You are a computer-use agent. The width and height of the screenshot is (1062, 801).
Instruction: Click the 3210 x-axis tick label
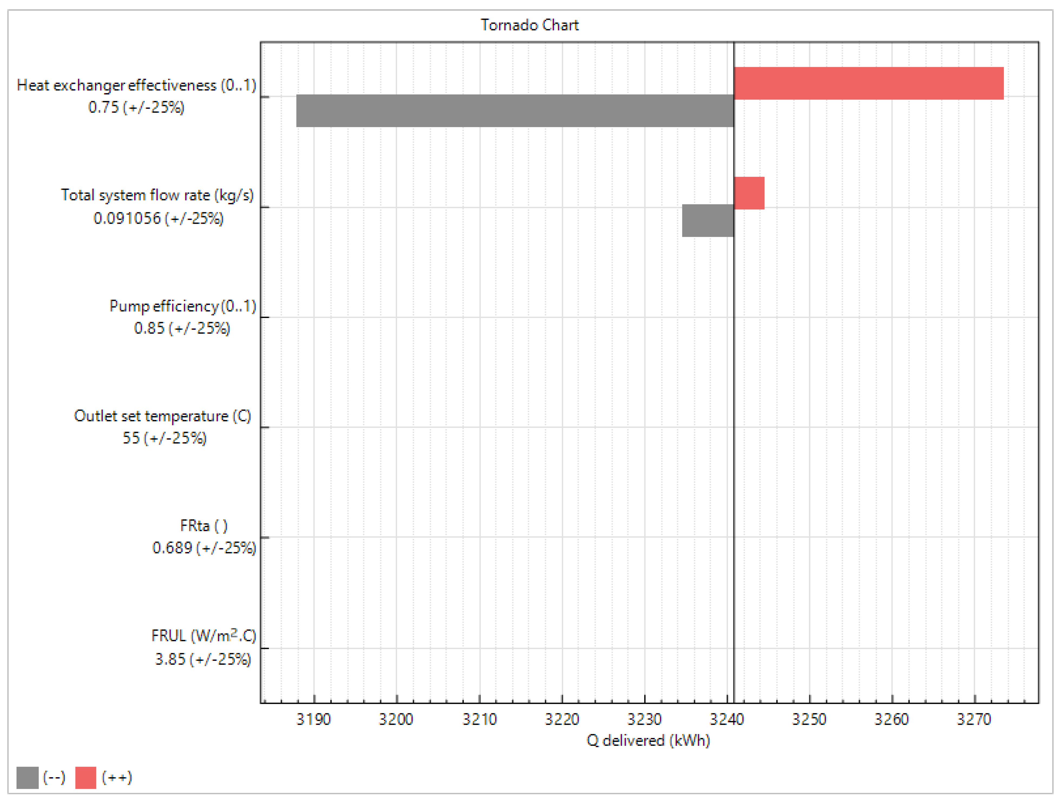pos(479,719)
